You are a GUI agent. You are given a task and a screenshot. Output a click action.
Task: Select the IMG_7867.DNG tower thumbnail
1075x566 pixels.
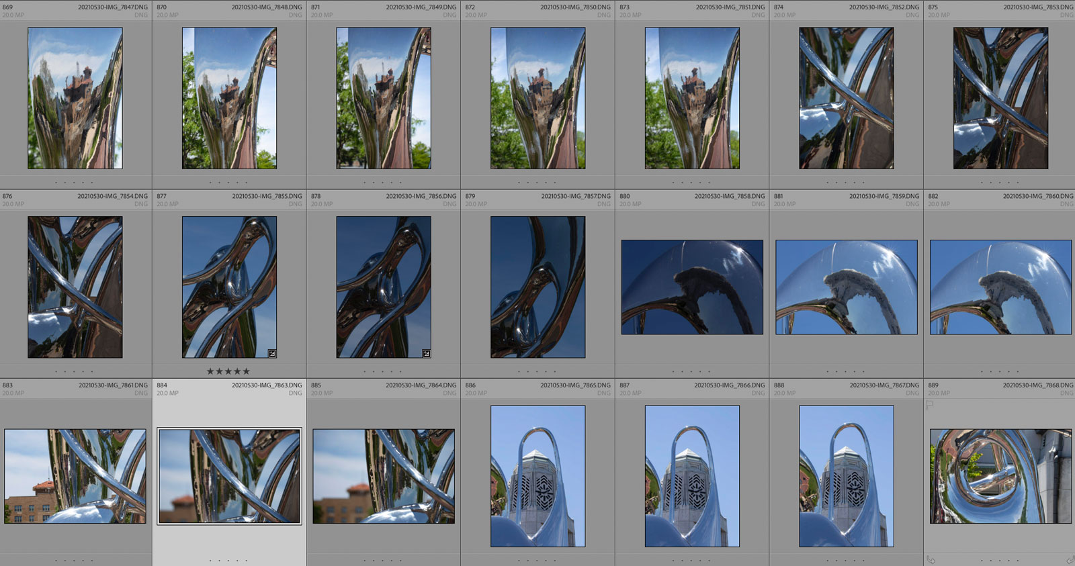pos(846,476)
